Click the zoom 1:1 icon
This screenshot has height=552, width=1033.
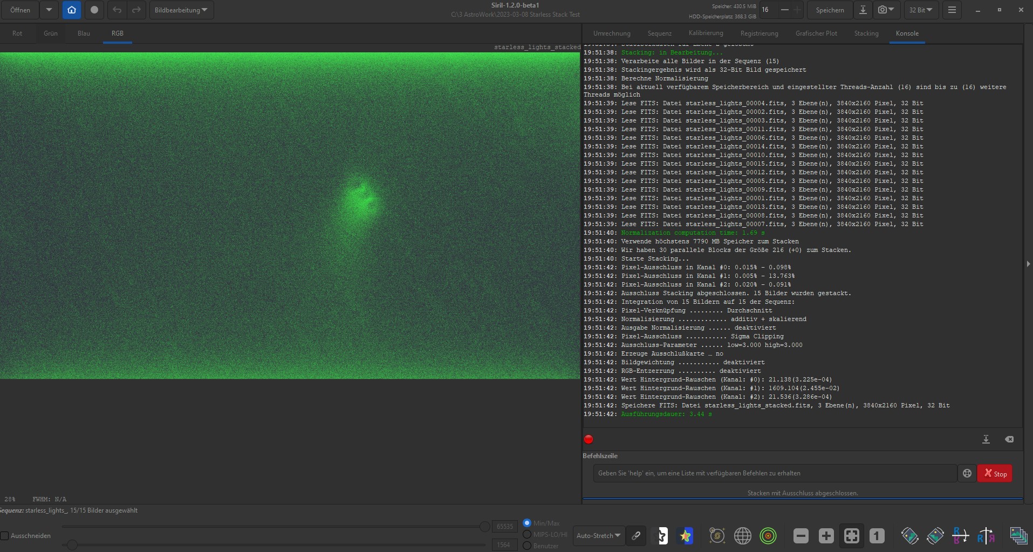[877, 535]
